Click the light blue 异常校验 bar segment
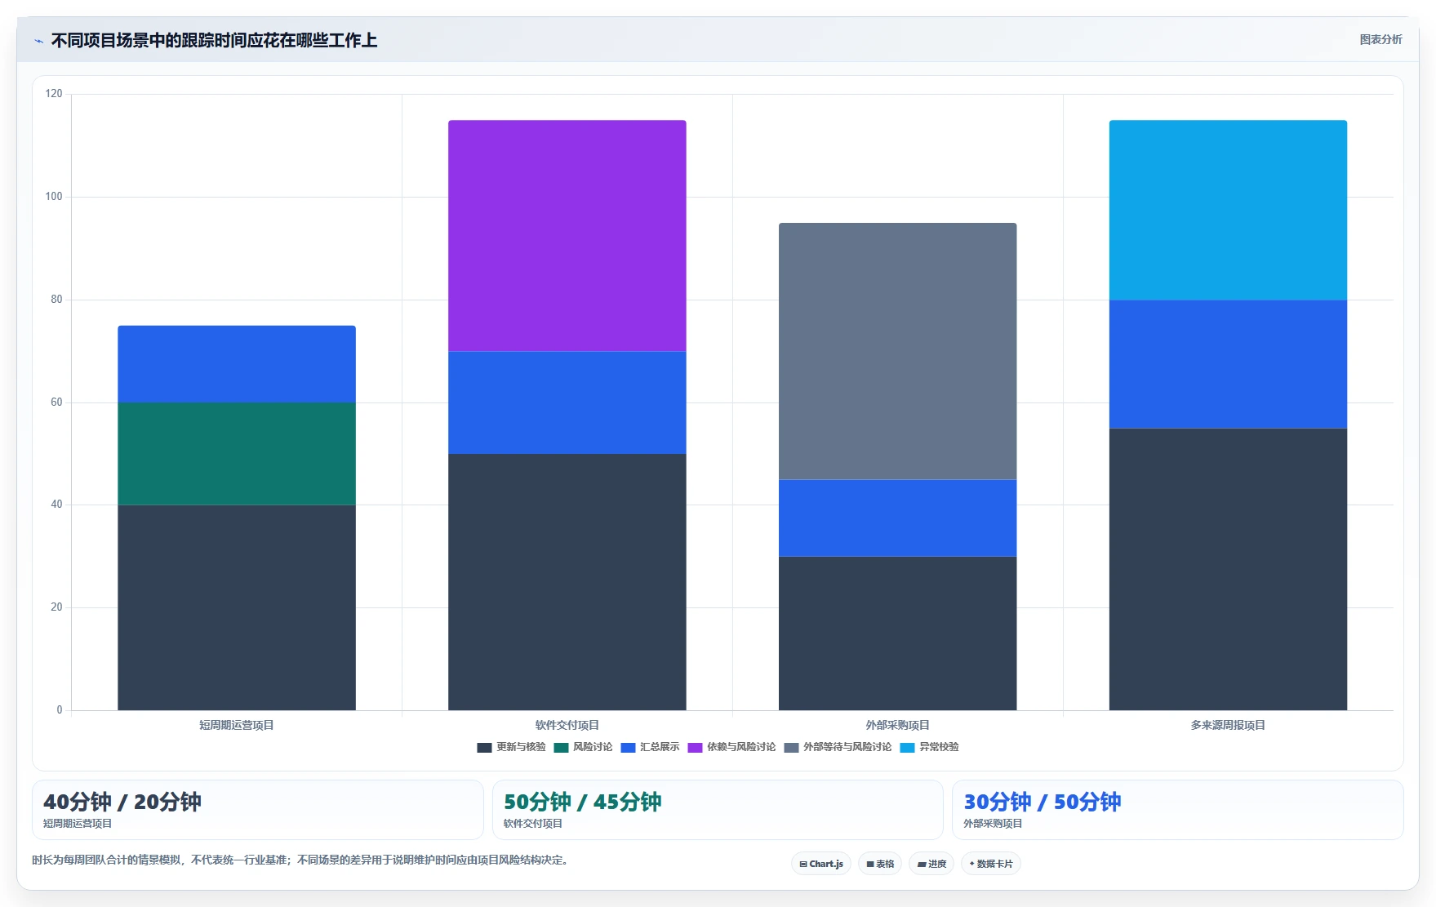This screenshot has width=1436, height=907. (1228, 211)
